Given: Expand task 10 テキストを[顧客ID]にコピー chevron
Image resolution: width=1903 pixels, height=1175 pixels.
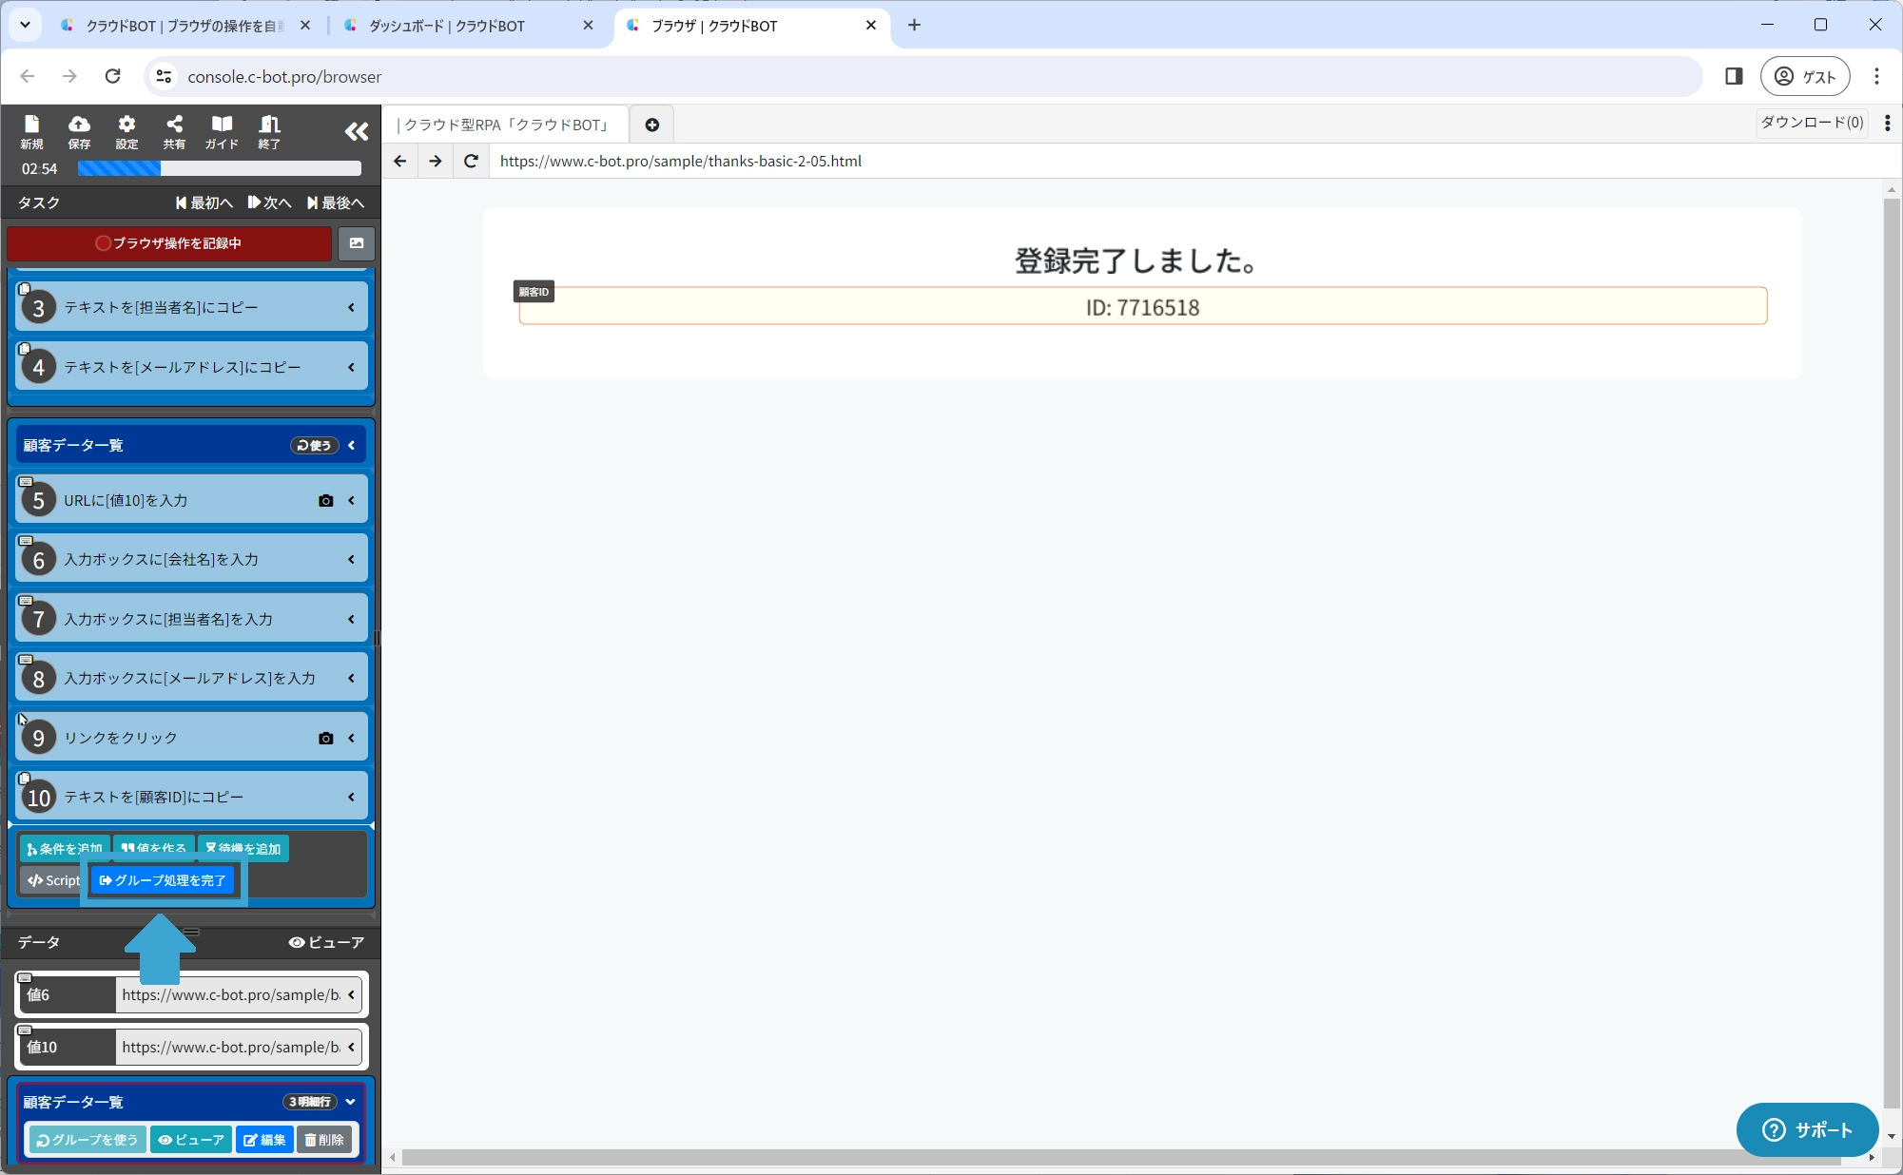Looking at the screenshot, I should point(351,798).
